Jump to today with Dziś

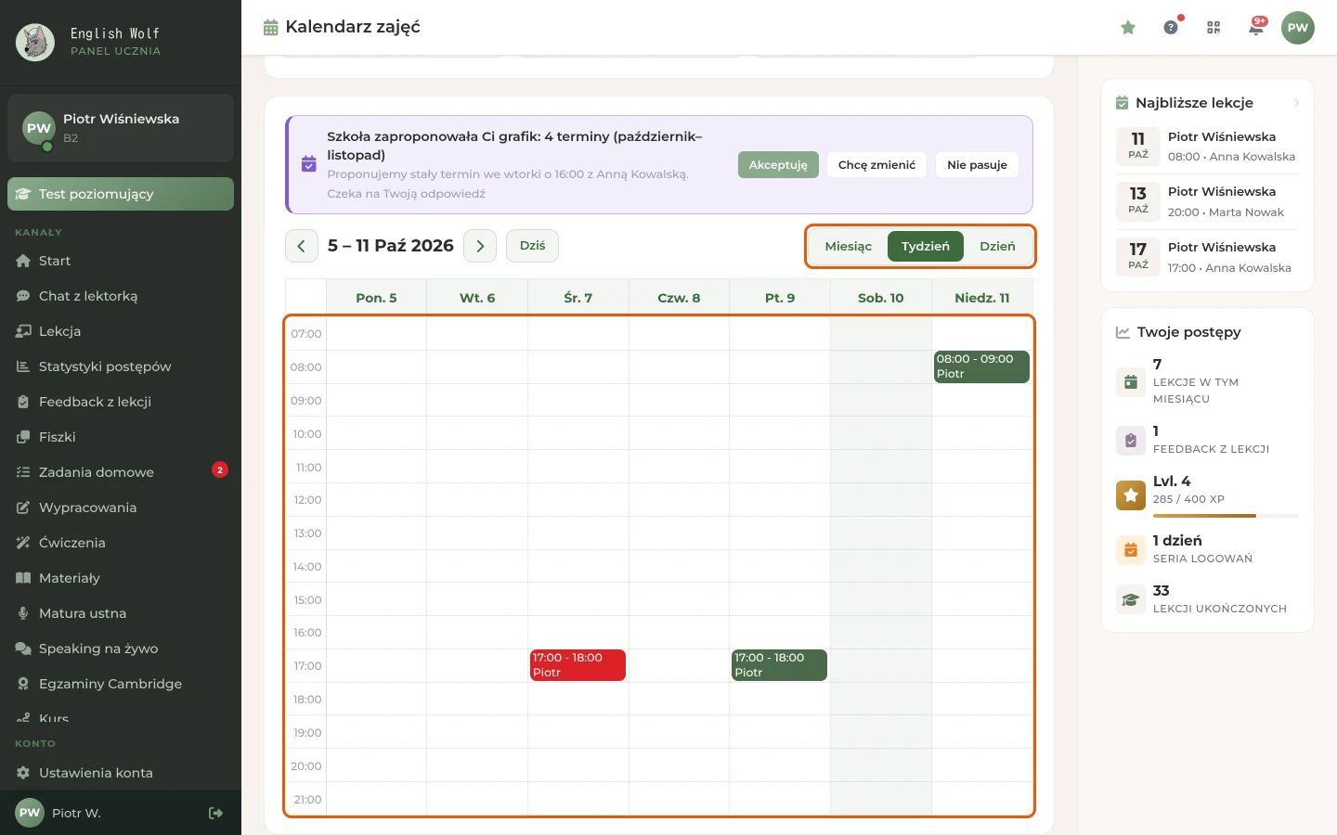[532, 246]
